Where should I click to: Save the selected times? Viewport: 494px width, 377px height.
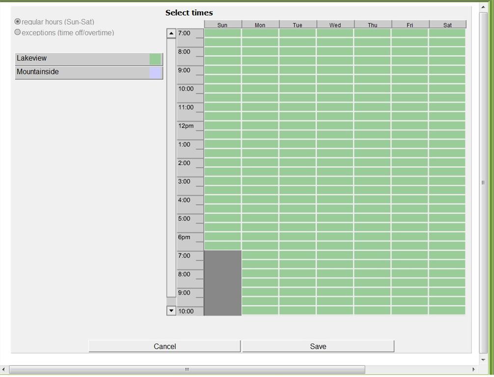(318, 346)
